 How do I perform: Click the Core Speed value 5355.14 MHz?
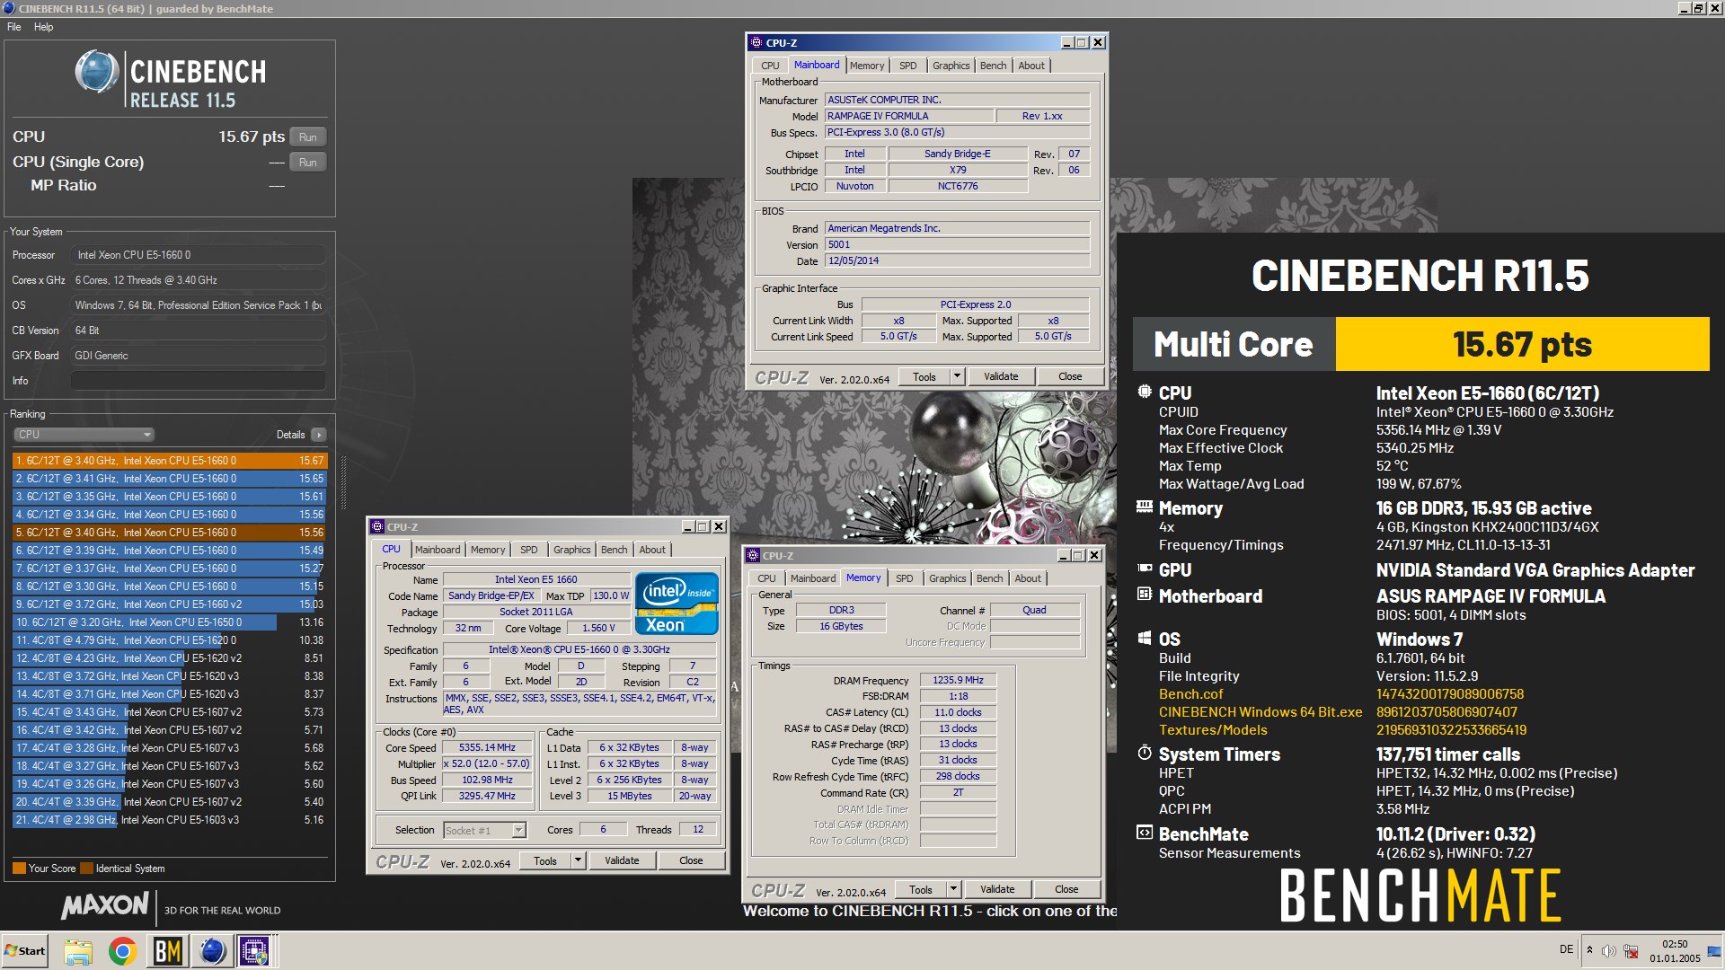pyautogui.click(x=487, y=747)
